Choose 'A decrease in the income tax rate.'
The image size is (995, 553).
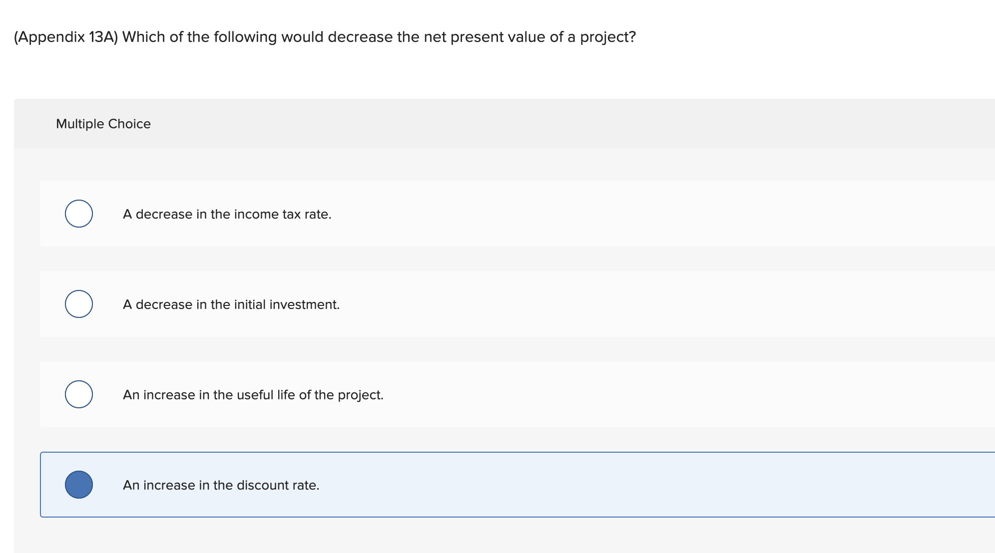(227, 214)
